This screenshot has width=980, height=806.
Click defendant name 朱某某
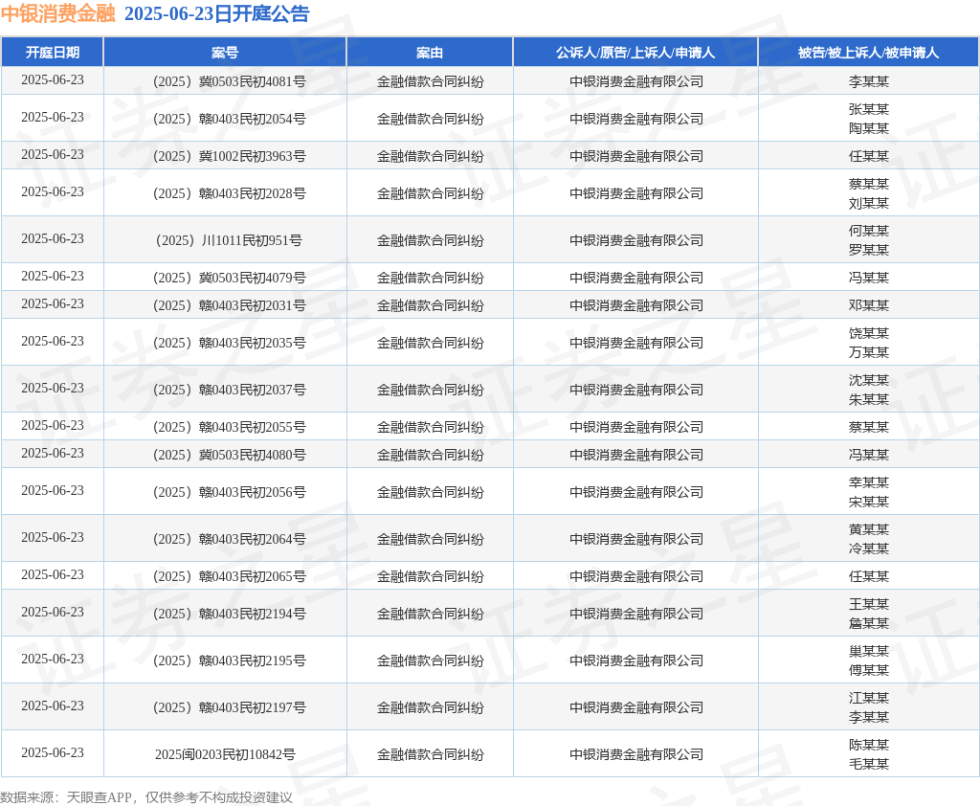pos(869,399)
